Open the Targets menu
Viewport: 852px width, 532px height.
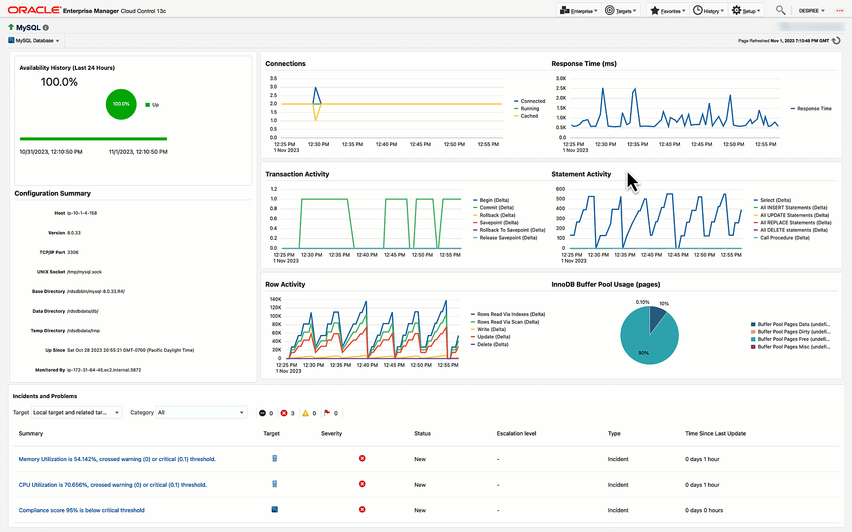621,11
